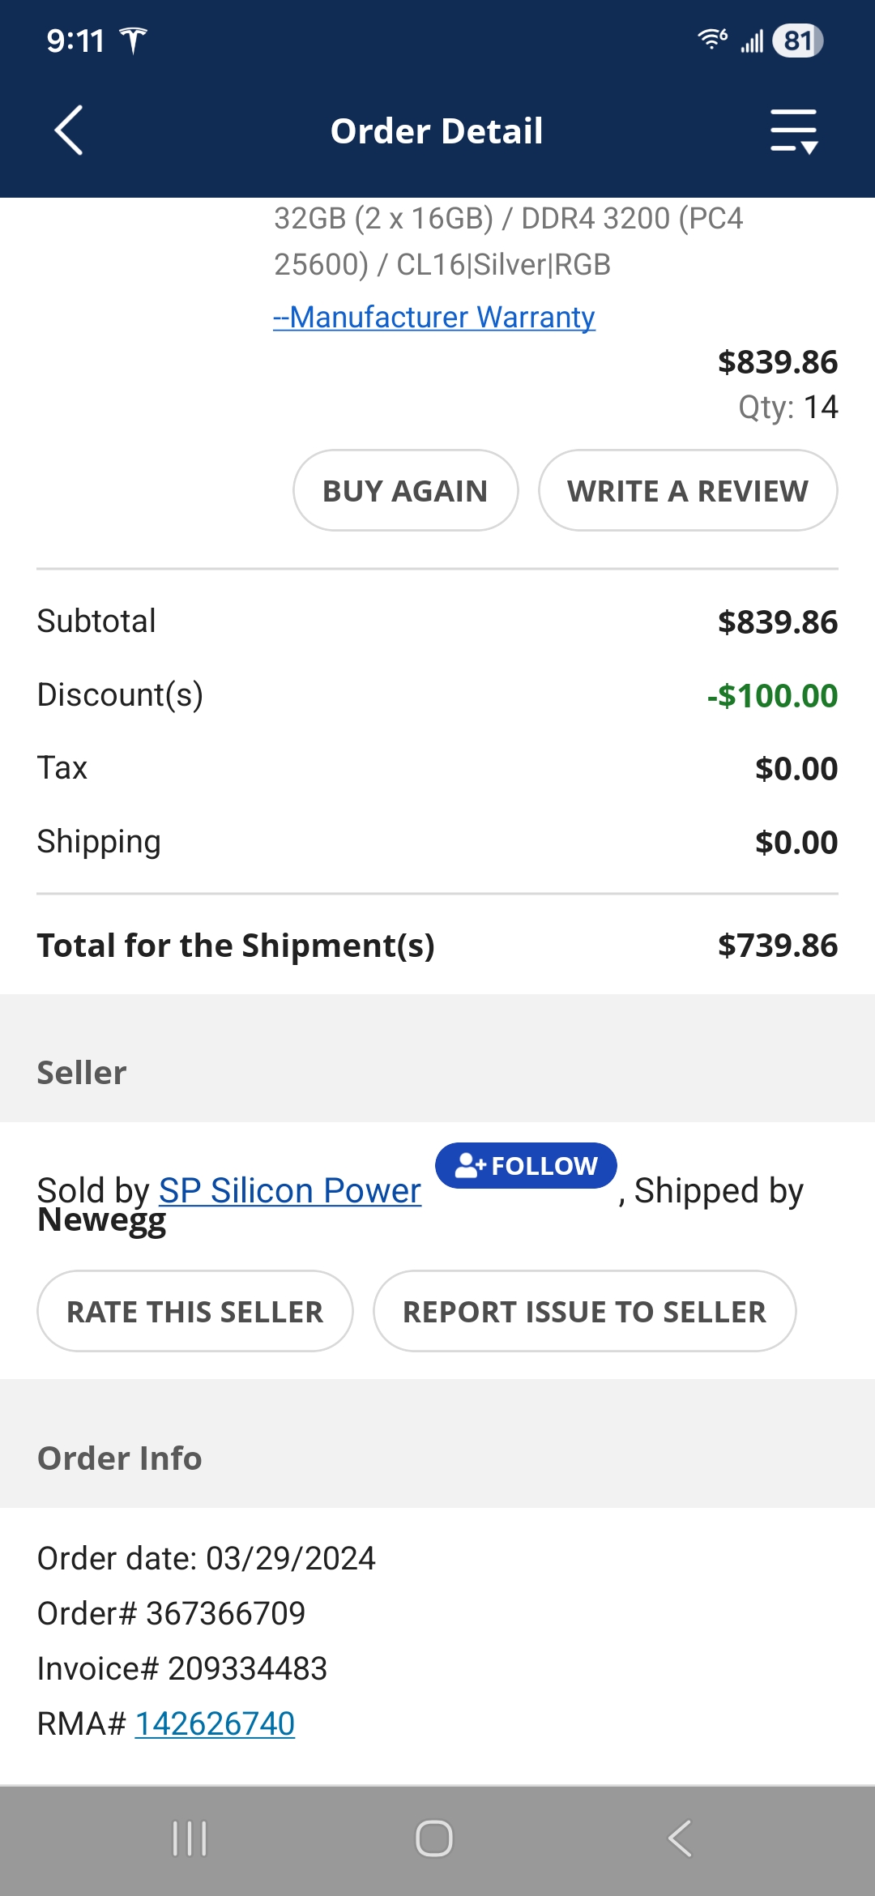Viewport: 875px width, 1896px height.
Task: Follow the SP Silicon Power seller
Action: coord(527,1166)
